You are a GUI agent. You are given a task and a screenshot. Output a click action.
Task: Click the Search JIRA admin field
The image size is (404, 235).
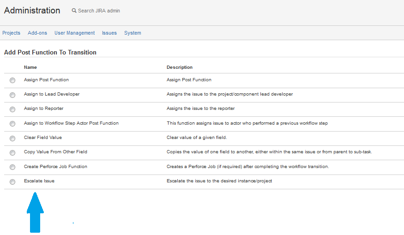tap(99, 11)
